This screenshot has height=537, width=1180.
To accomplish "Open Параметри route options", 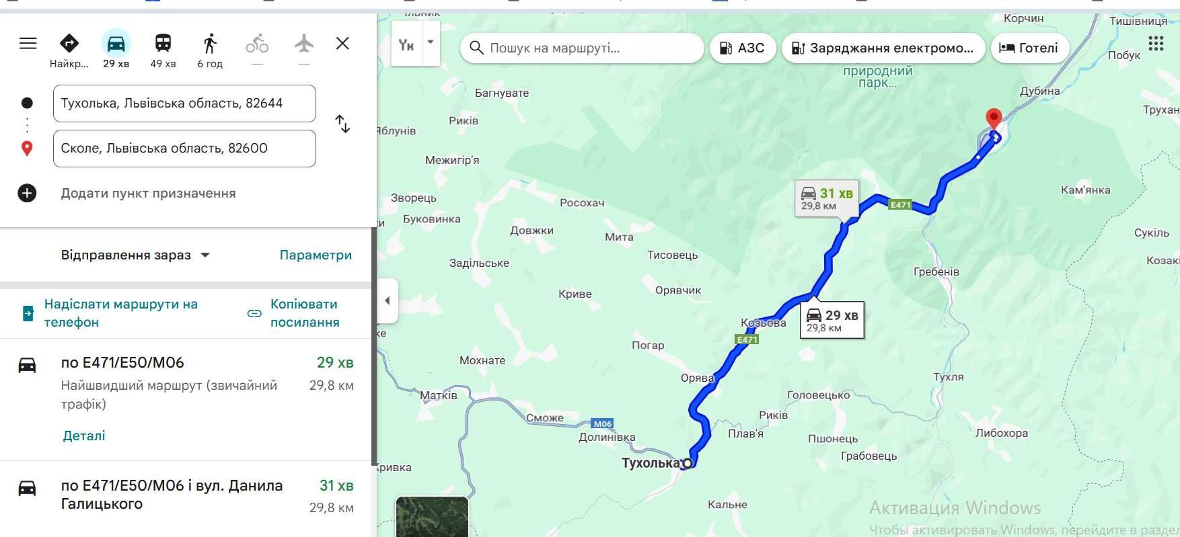I will coord(316,255).
